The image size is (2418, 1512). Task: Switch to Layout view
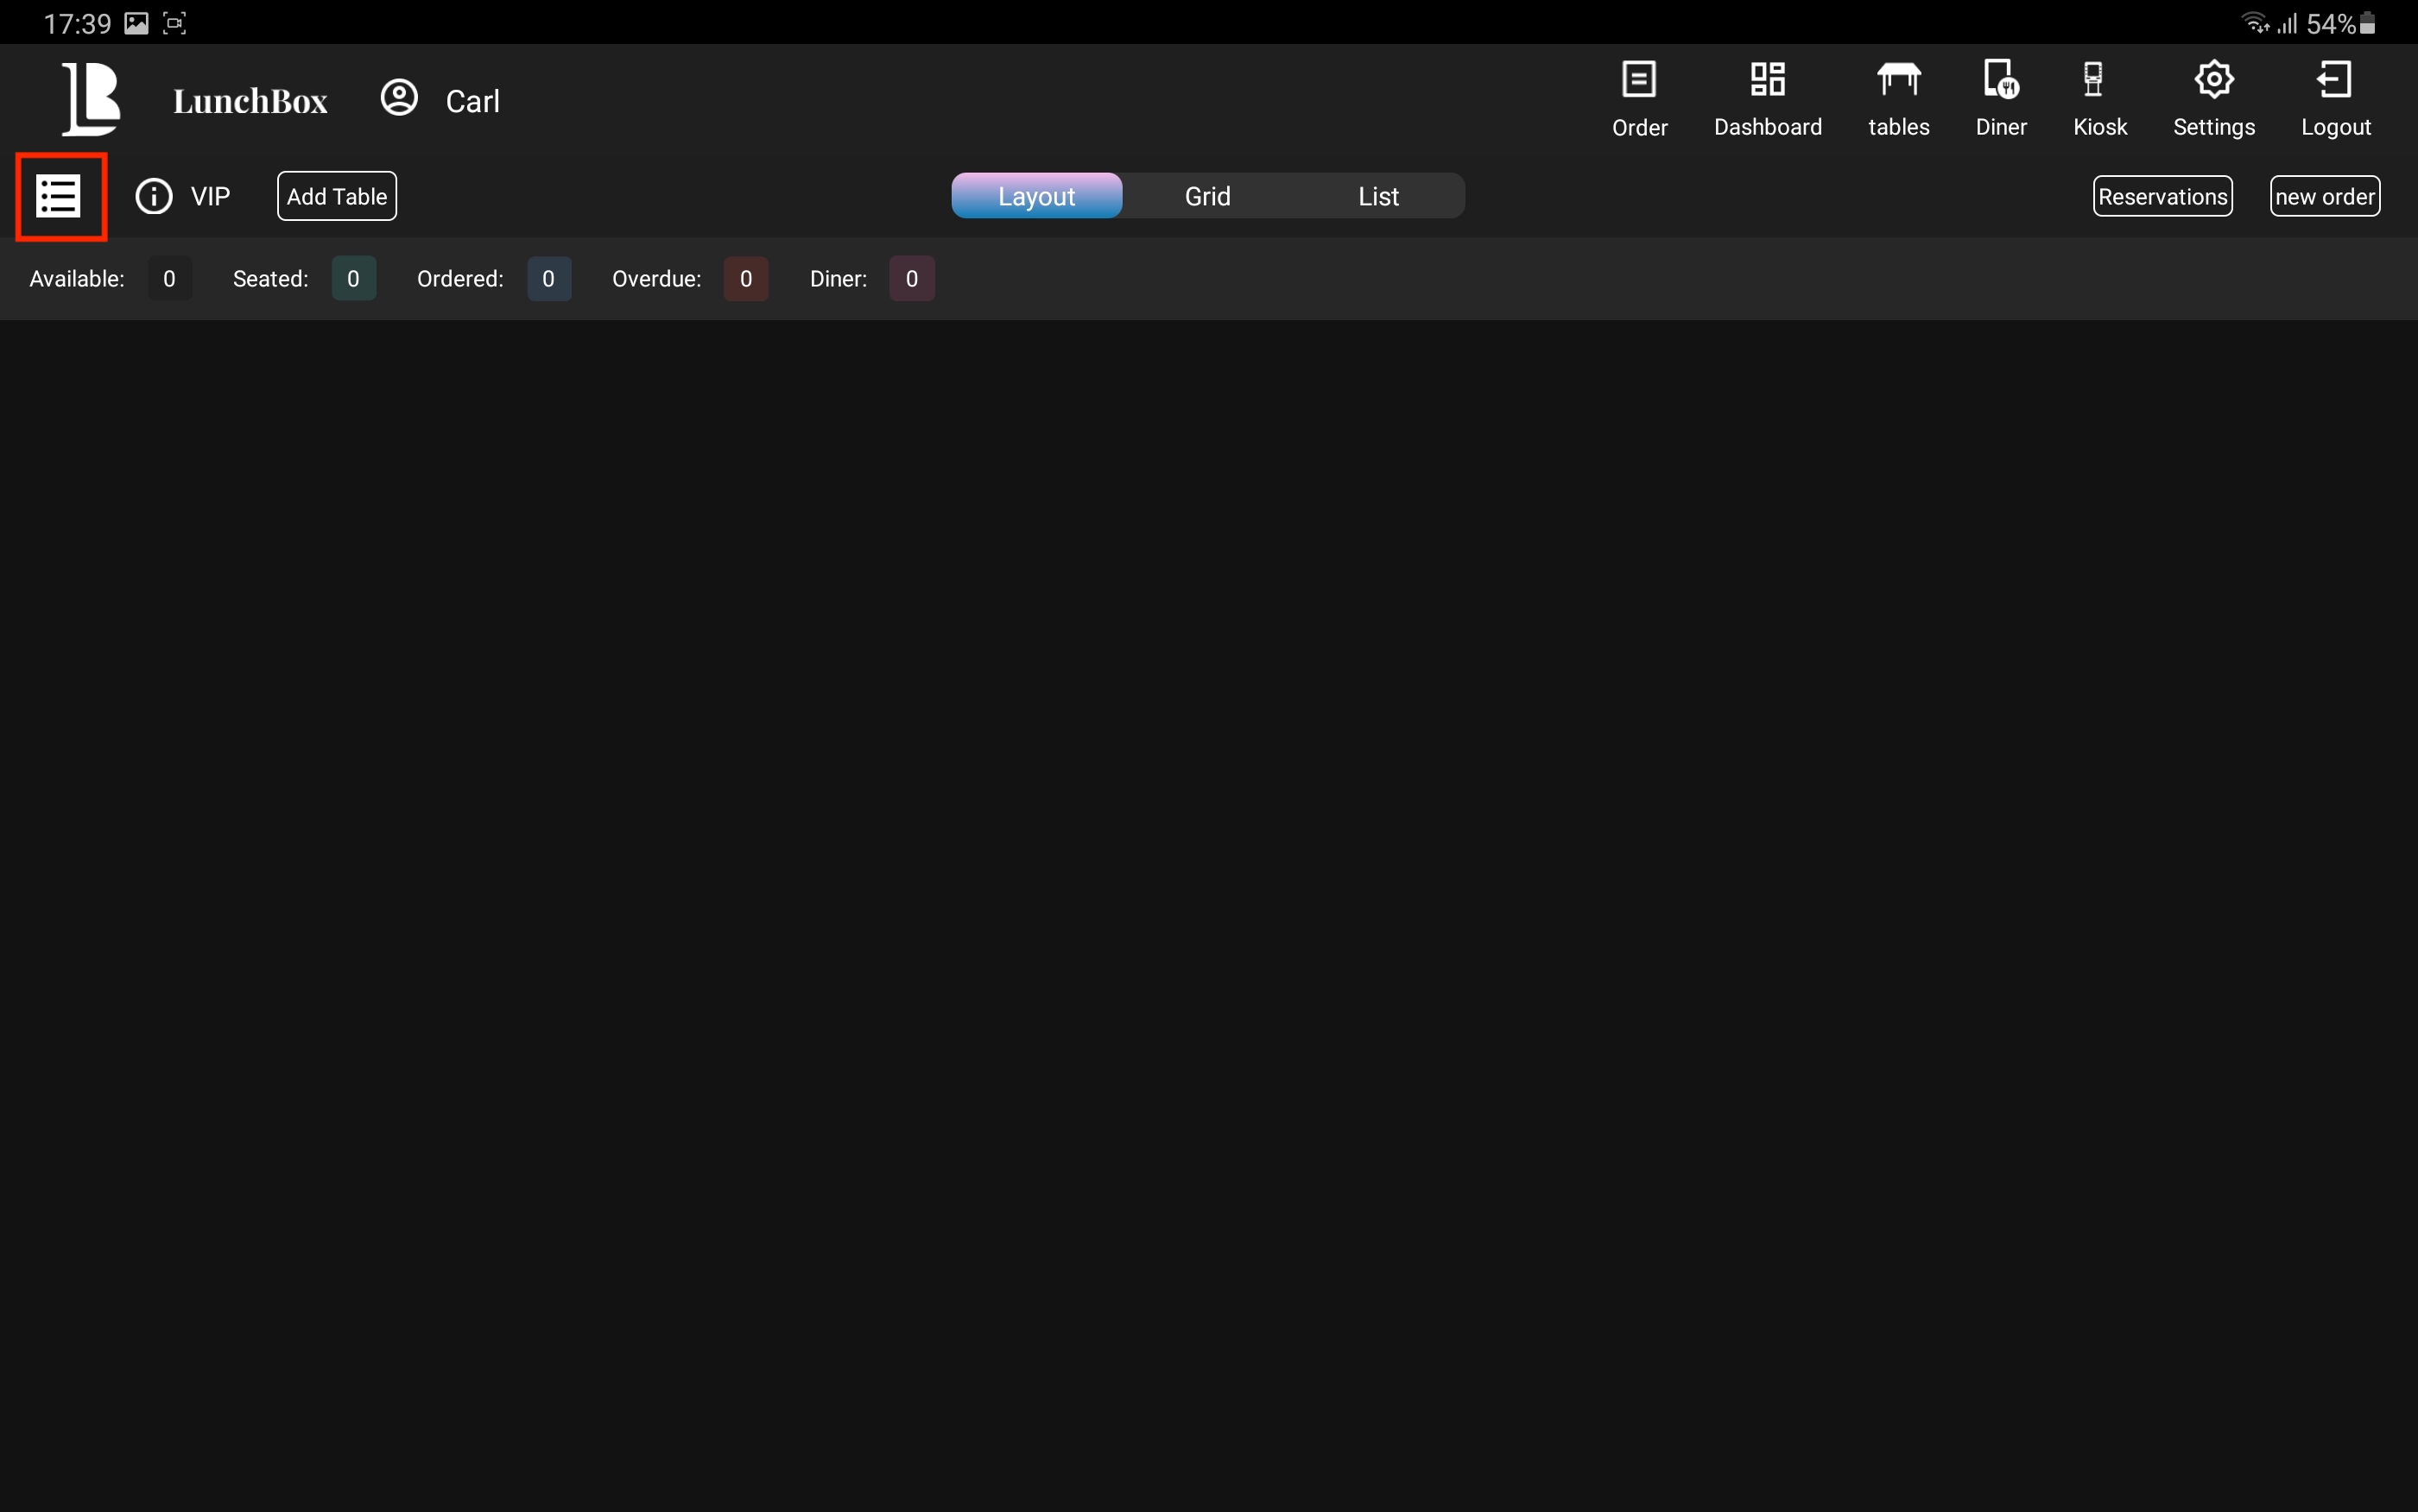pos(1035,196)
